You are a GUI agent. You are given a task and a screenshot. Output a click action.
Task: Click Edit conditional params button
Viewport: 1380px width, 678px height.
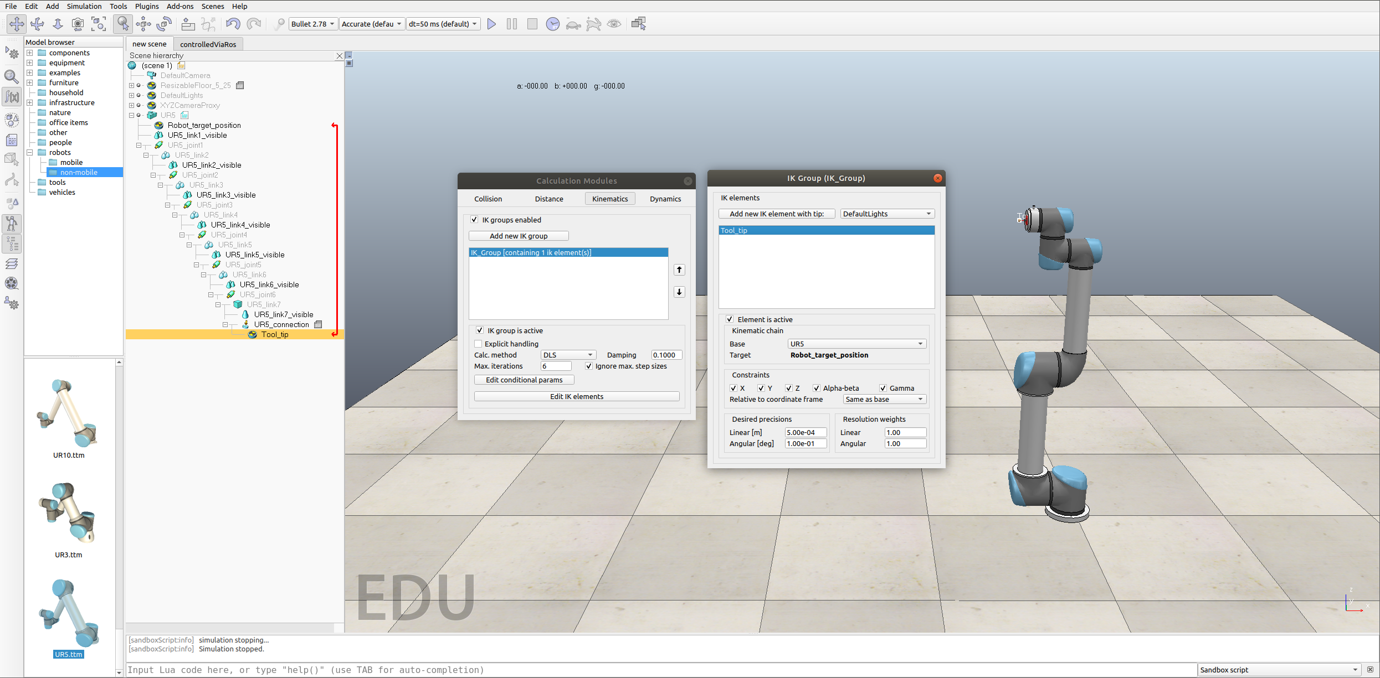coord(524,380)
